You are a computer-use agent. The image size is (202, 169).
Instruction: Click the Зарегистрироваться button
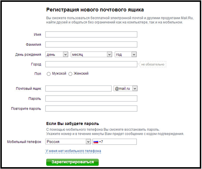coord(72,162)
